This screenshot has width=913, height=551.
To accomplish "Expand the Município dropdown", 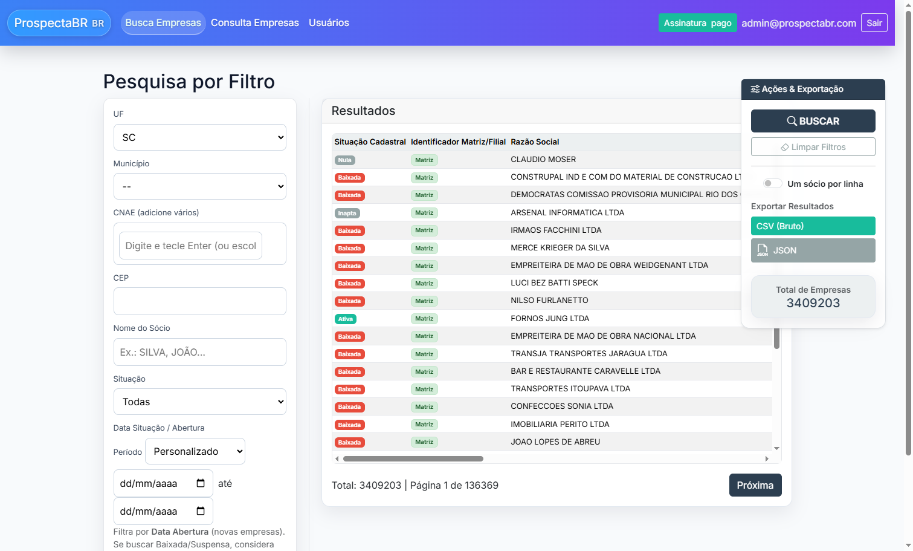I will coord(199,186).
